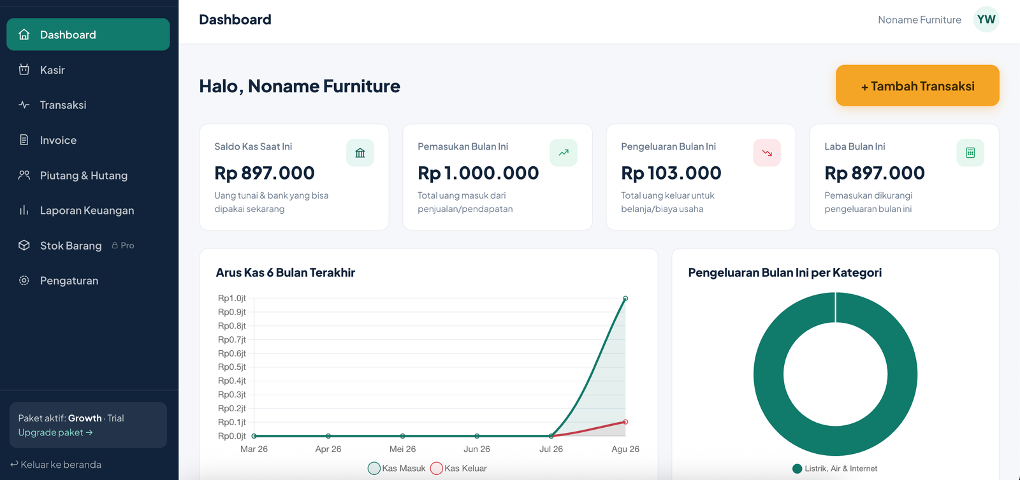1020x480 pixels.
Task: Click the Transaksi pulse icon
Action: (x=24, y=104)
